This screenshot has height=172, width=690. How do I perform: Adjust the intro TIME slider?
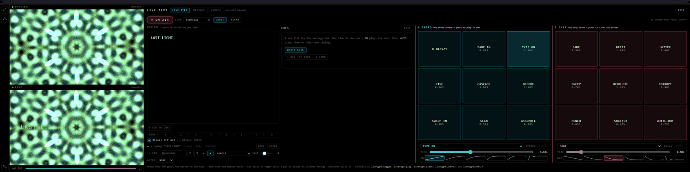click(481, 152)
